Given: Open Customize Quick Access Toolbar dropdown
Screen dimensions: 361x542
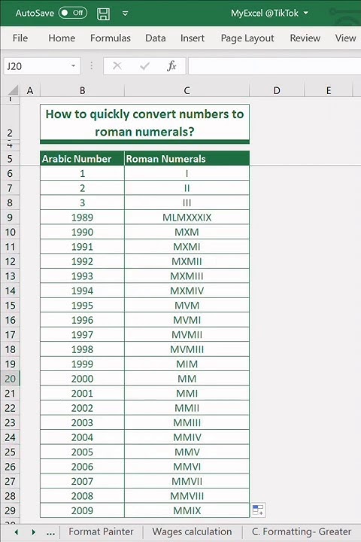Looking at the screenshot, I should (x=126, y=14).
